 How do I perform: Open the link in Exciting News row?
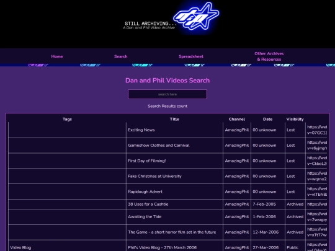click(x=317, y=130)
